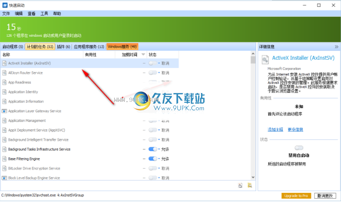Open the 编辑 menu
Screen dimensions: 341x202
(19, 13)
